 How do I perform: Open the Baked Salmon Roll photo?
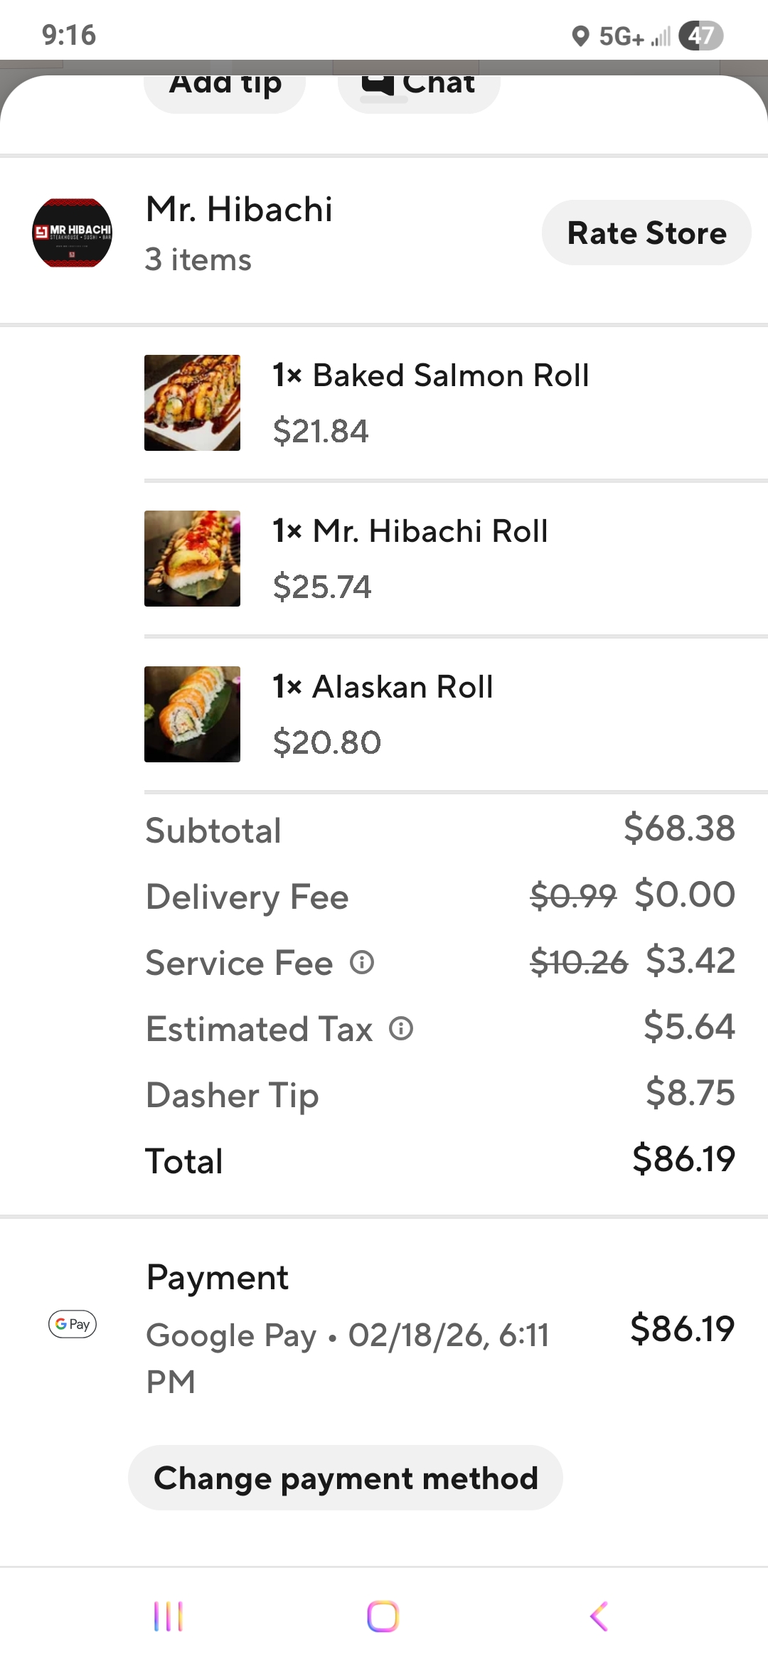192,402
